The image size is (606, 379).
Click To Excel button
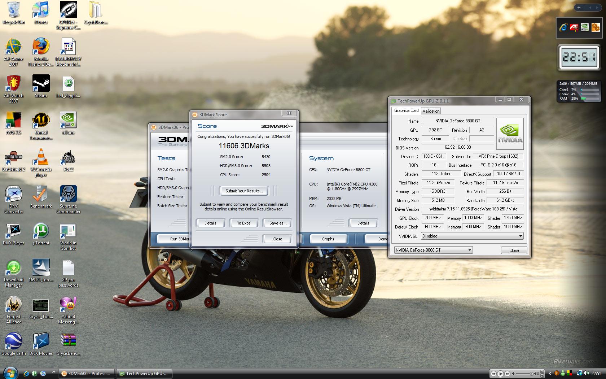(244, 223)
